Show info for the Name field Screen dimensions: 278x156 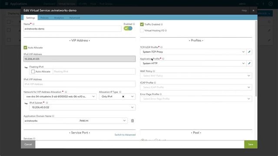[x=33, y=24]
